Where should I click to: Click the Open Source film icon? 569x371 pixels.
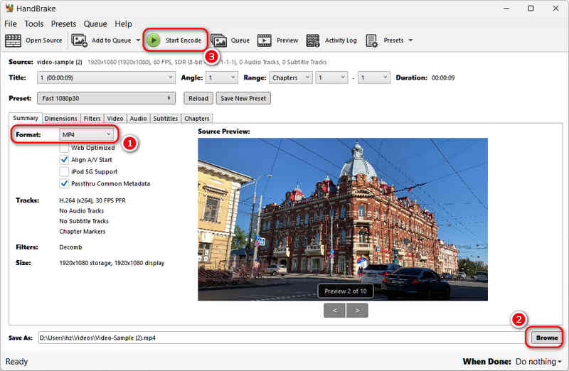pyautogui.click(x=13, y=41)
